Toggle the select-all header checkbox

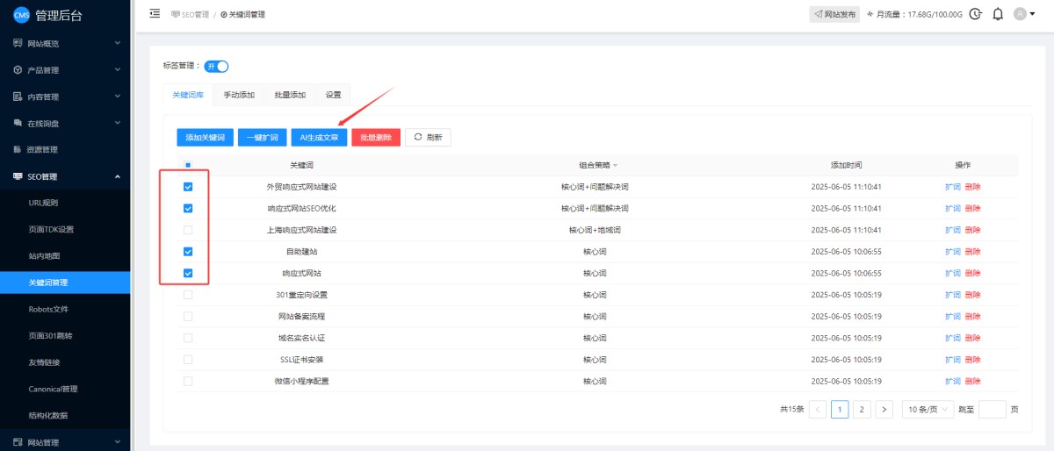click(x=187, y=165)
